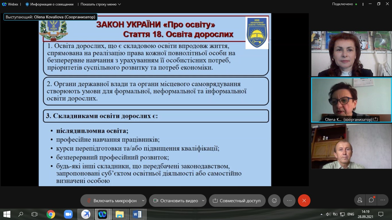Viewport: 392px width, 220px height.
Task: Open the system volume control
Action: (x=329, y=214)
